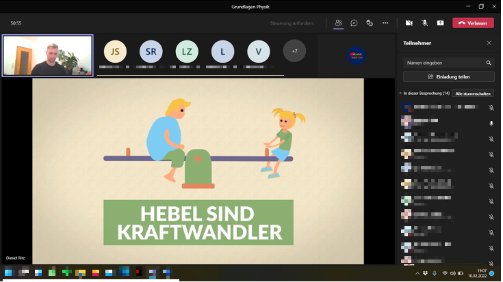This screenshot has height=282, width=503.
Task: Expand the +7 overflow participants
Action: point(294,51)
